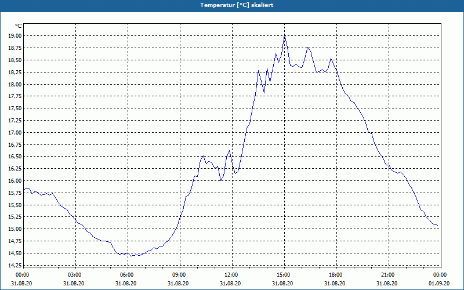The width and height of the screenshot is (464, 290).
Task: Select the 16,50 y-axis value
Action: pyautogui.click(x=16, y=157)
